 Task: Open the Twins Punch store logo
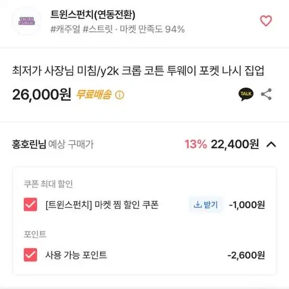pyautogui.click(x=27, y=21)
